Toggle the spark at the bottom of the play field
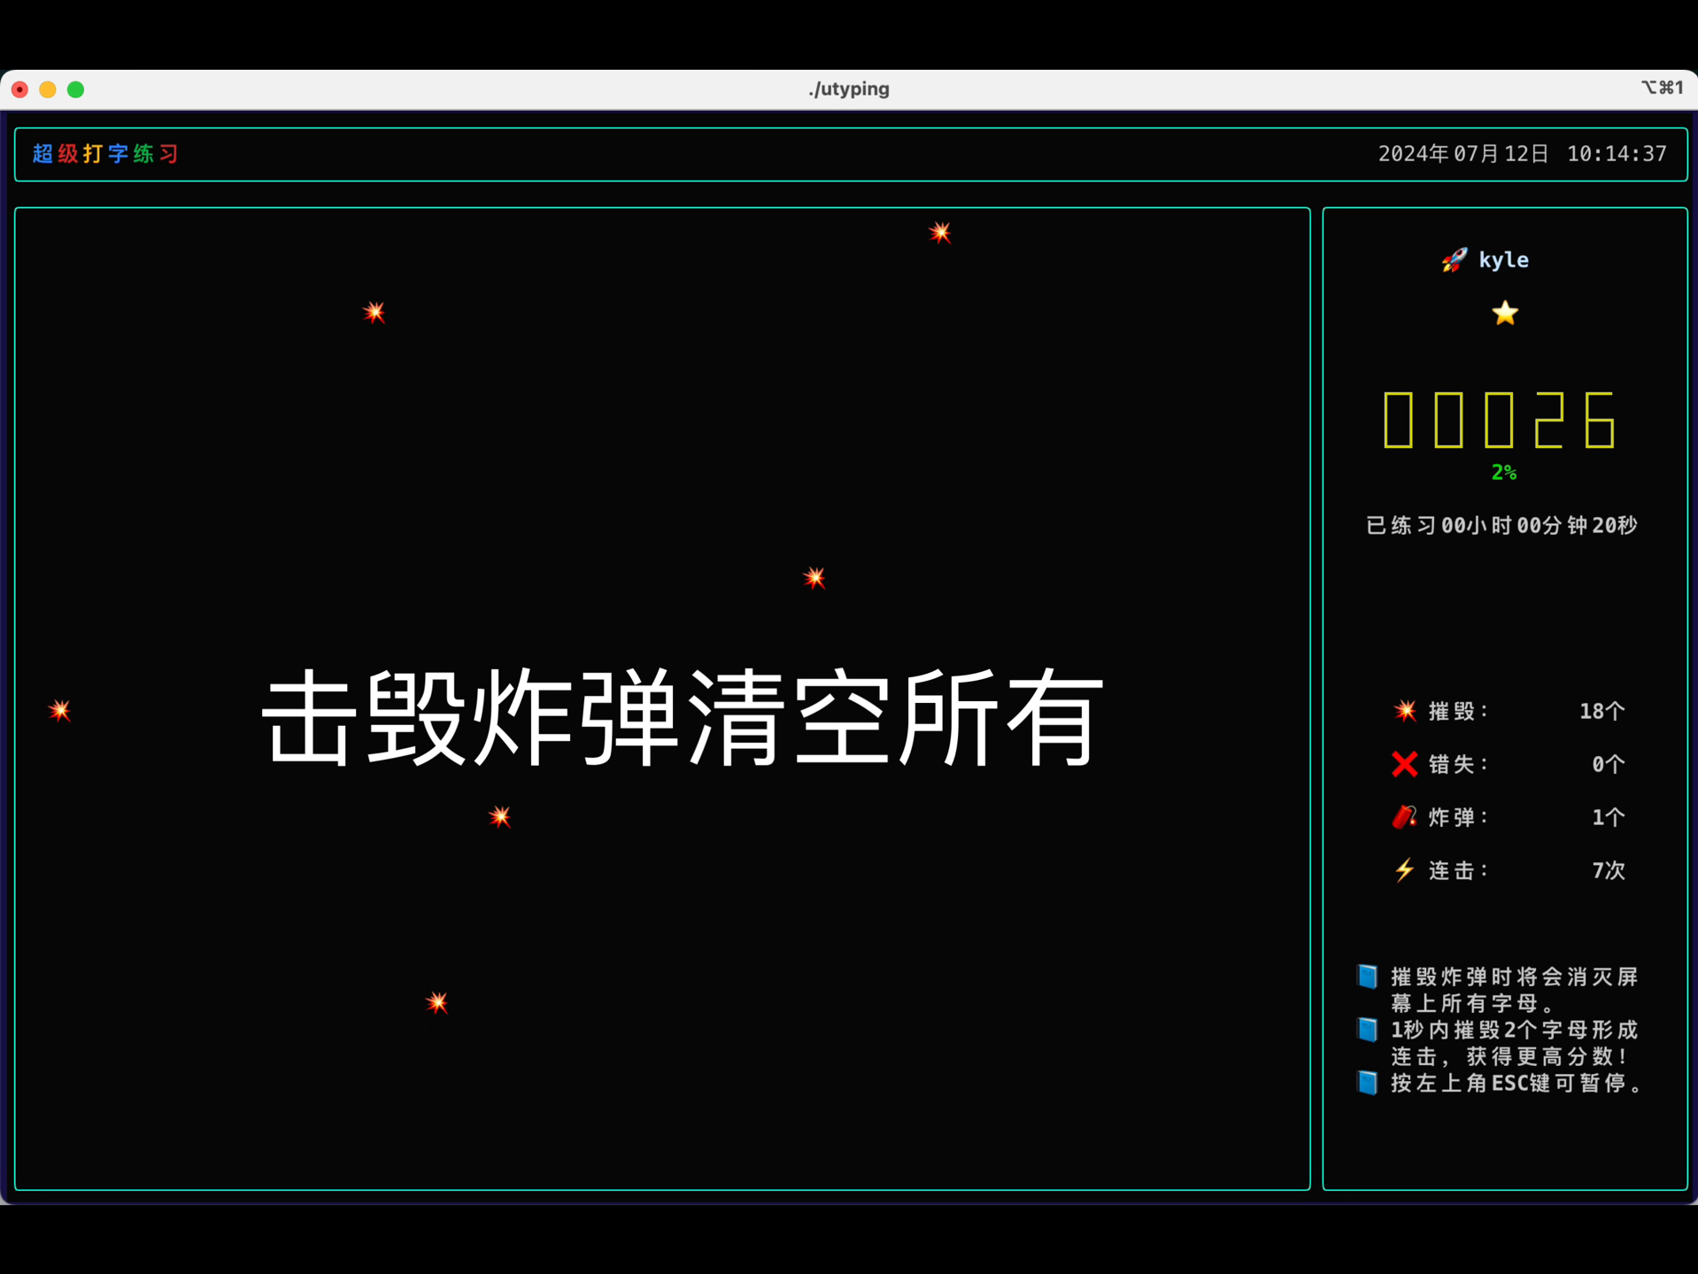This screenshot has width=1698, height=1274. (436, 1001)
